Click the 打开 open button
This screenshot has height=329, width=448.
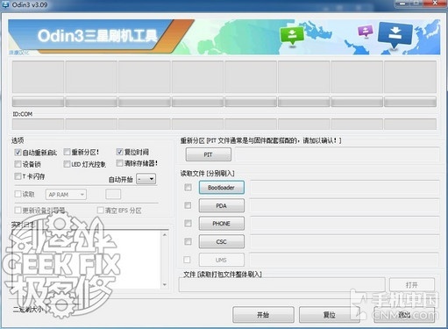click(412, 284)
